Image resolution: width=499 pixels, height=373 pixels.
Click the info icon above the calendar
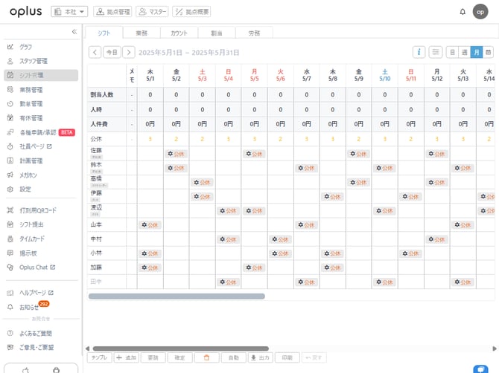pyautogui.click(x=419, y=52)
